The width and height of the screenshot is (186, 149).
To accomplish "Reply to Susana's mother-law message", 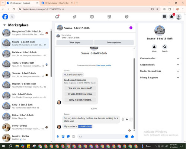I will pos(127,120).
